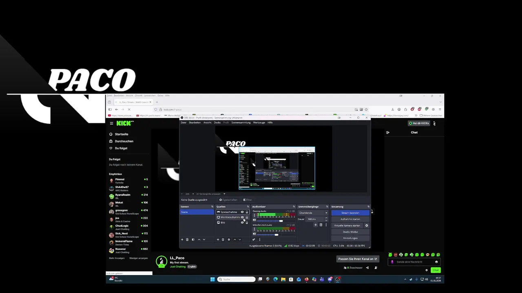Image resolution: width=522 pixels, height=293 pixels.
Task: Mute Desktop-Audio speaker icon
Action: (254, 220)
